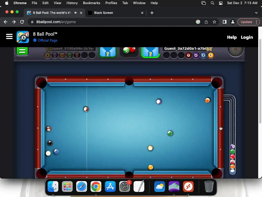Image resolution: width=262 pixels, height=197 pixels.
Task: Open the Official Page link
Action: coord(47,40)
